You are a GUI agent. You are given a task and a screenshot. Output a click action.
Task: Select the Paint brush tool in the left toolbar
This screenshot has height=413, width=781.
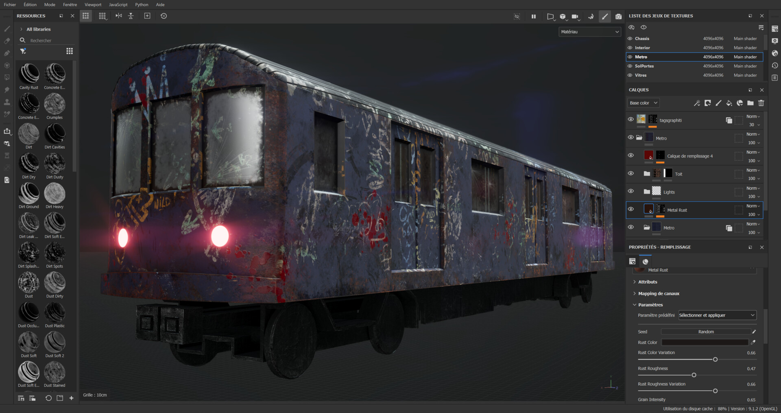[7, 28]
